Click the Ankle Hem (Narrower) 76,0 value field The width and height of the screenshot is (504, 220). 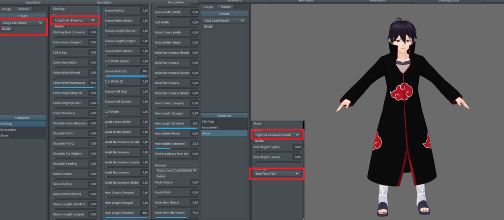194,212
